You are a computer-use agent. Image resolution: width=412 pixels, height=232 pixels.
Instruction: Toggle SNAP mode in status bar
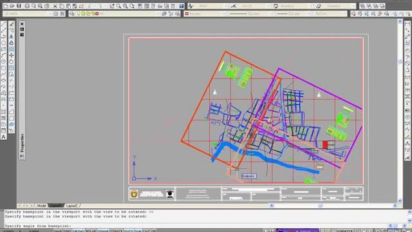tap(57, 231)
